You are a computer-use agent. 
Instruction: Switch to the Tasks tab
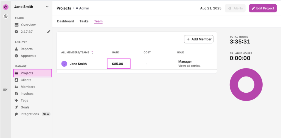point(84,21)
